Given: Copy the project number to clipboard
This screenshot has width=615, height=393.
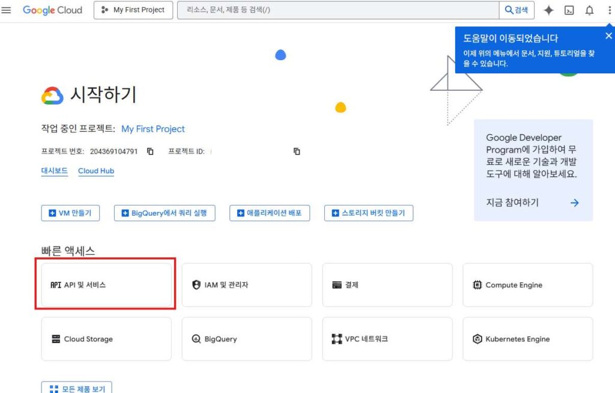Looking at the screenshot, I should click(151, 151).
